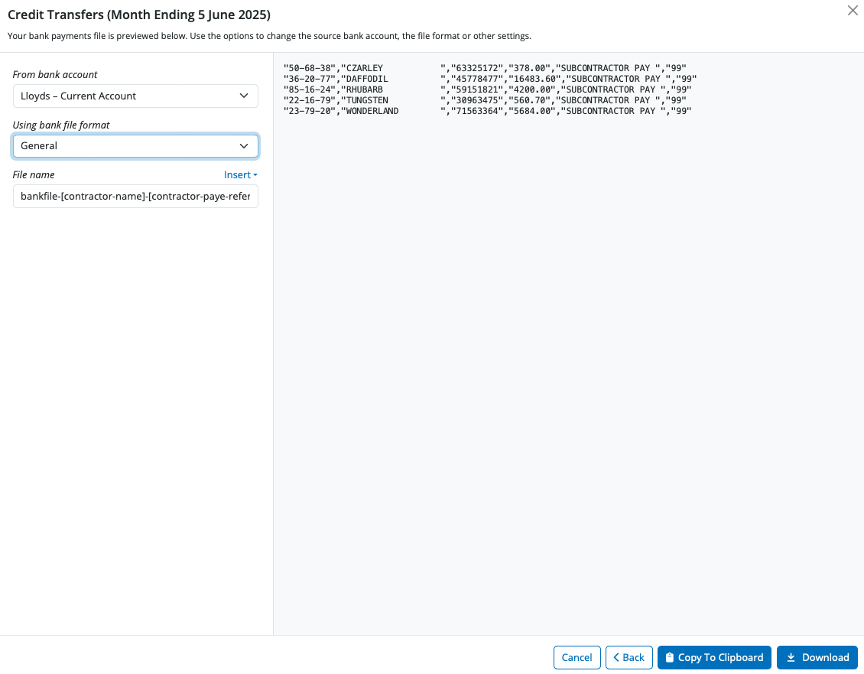Click the clipboard icon
The width and height of the screenshot is (864, 674).
(670, 657)
